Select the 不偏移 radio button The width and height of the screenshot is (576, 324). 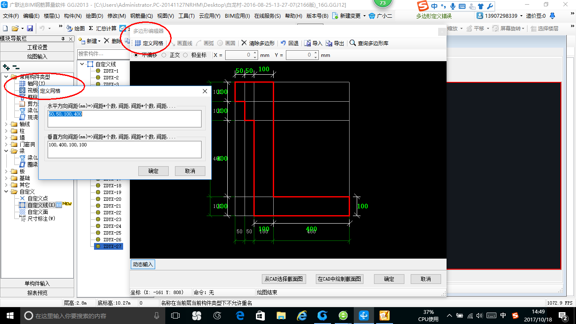136,55
